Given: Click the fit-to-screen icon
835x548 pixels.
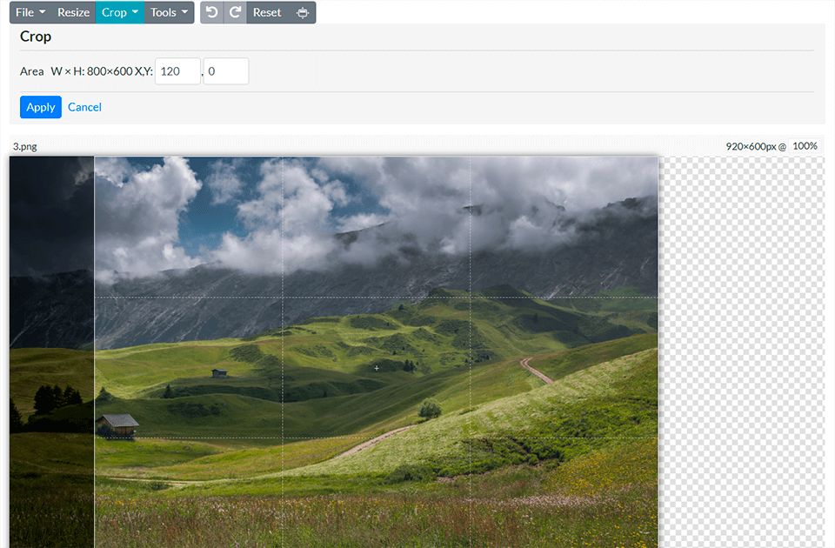Looking at the screenshot, I should 302,12.
